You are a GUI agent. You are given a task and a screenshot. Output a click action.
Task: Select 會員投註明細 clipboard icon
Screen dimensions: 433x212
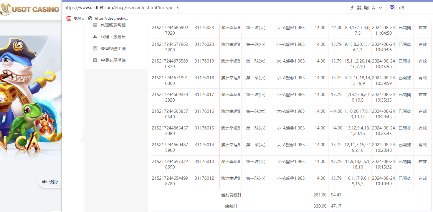(x=94, y=48)
